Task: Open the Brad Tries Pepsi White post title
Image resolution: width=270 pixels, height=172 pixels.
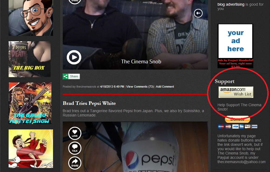Action: [89, 103]
